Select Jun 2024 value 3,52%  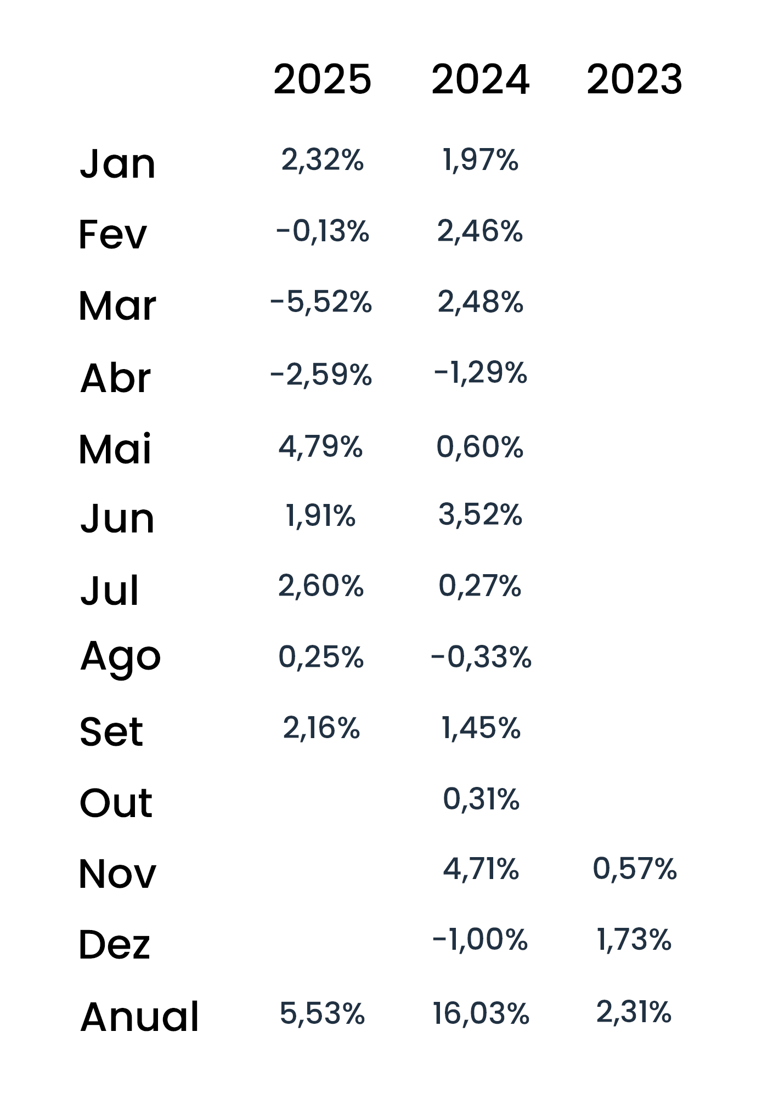tap(480, 514)
